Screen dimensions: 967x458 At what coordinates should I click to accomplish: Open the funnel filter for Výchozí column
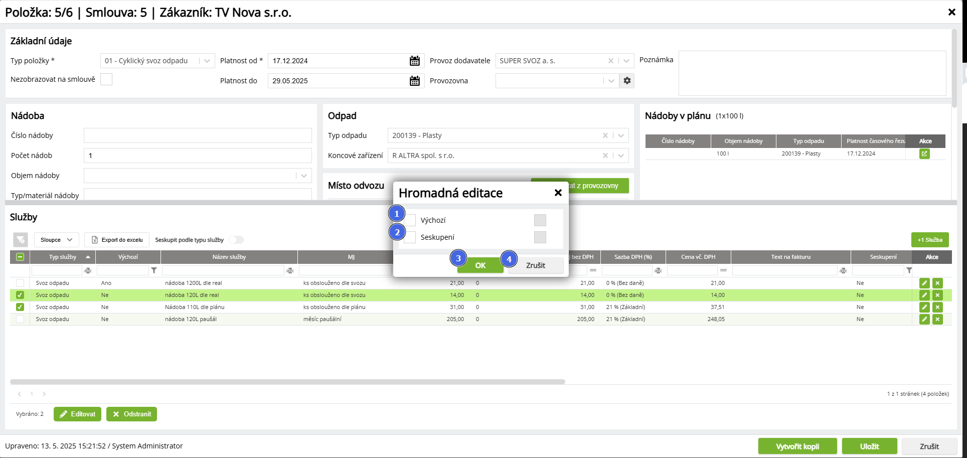tap(154, 270)
